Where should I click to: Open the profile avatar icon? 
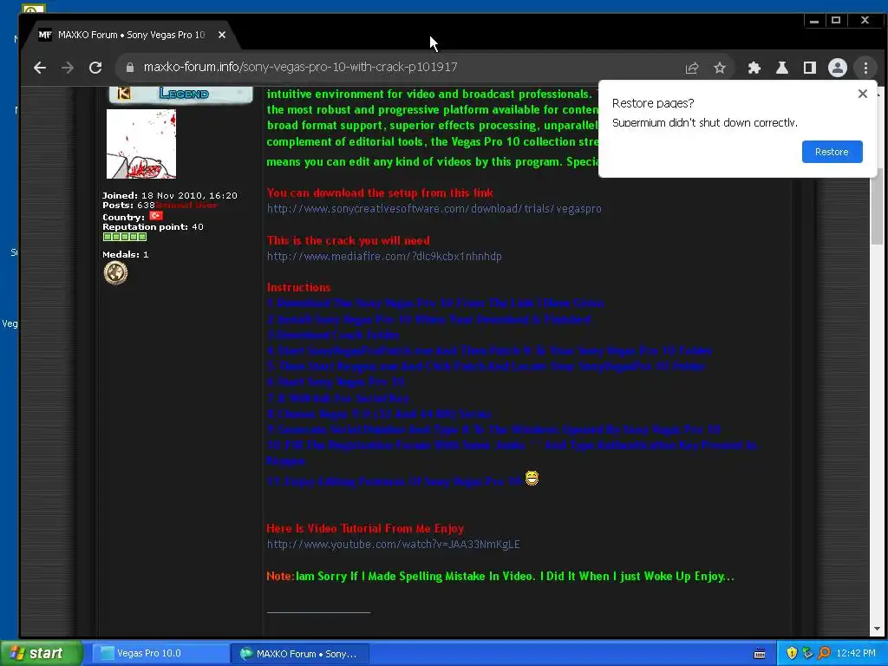[x=837, y=68]
